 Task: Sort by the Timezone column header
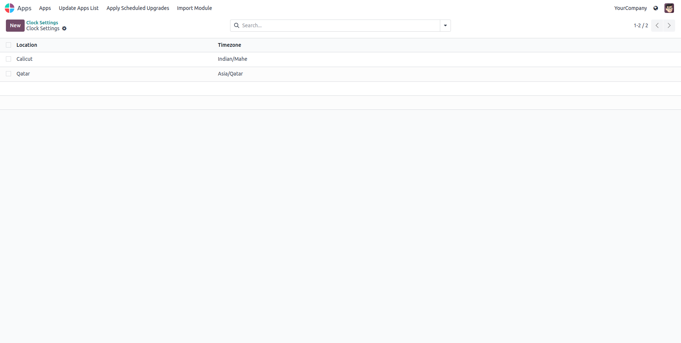tap(229, 45)
